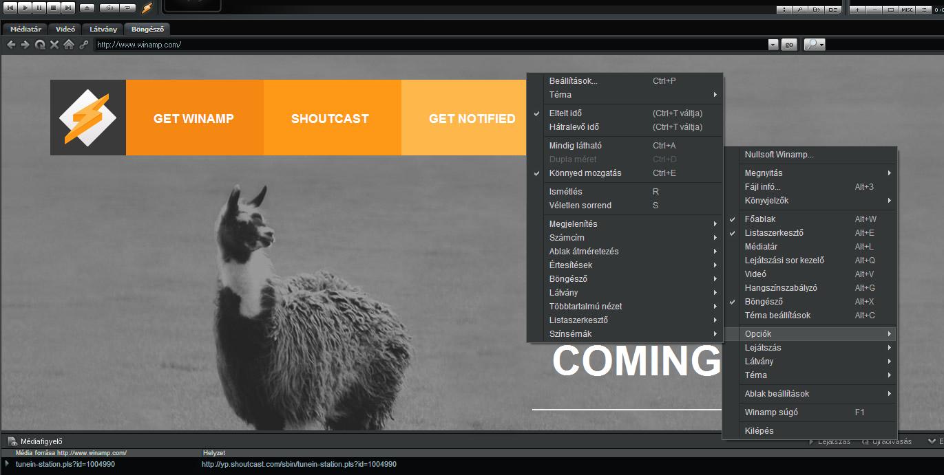The height and width of the screenshot is (475, 944).
Task: Click the Next track button
Action: (68, 8)
